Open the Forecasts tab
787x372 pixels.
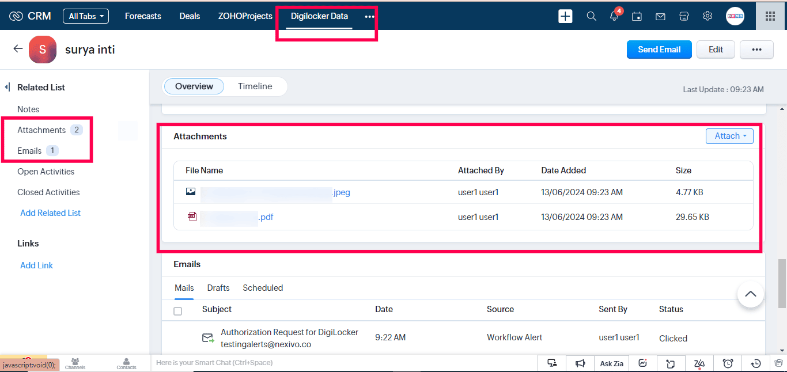(x=143, y=16)
